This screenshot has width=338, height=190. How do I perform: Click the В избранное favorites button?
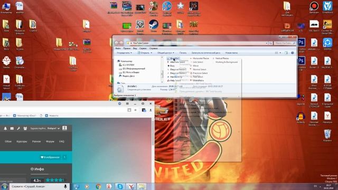click(x=50, y=157)
